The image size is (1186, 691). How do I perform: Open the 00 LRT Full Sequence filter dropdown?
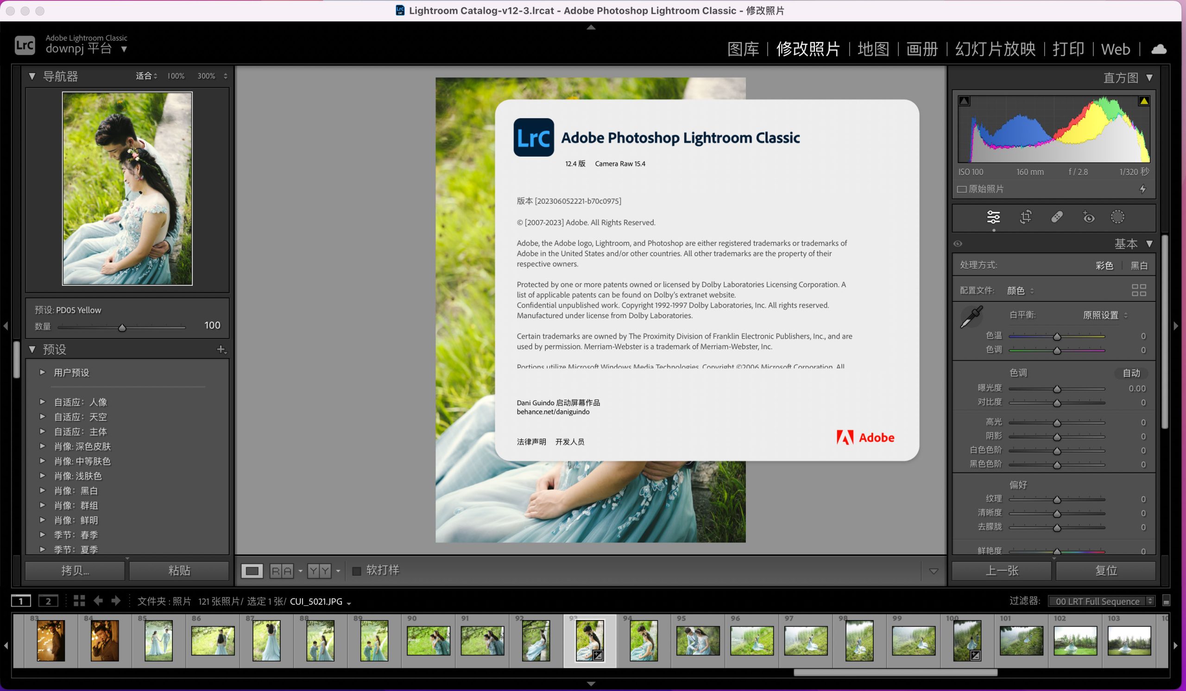(x=1102, y=601)
